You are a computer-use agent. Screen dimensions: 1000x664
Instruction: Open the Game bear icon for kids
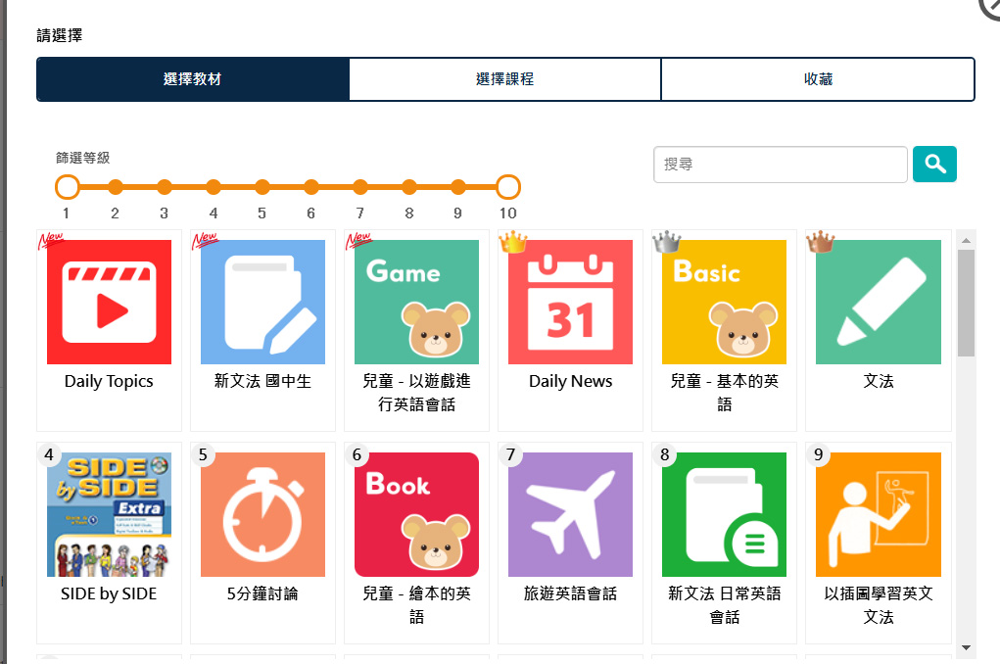click(x=416, y=302)
